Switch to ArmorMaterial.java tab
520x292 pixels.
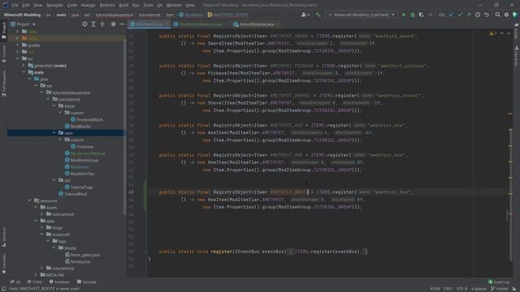click(x=257, y=24)
